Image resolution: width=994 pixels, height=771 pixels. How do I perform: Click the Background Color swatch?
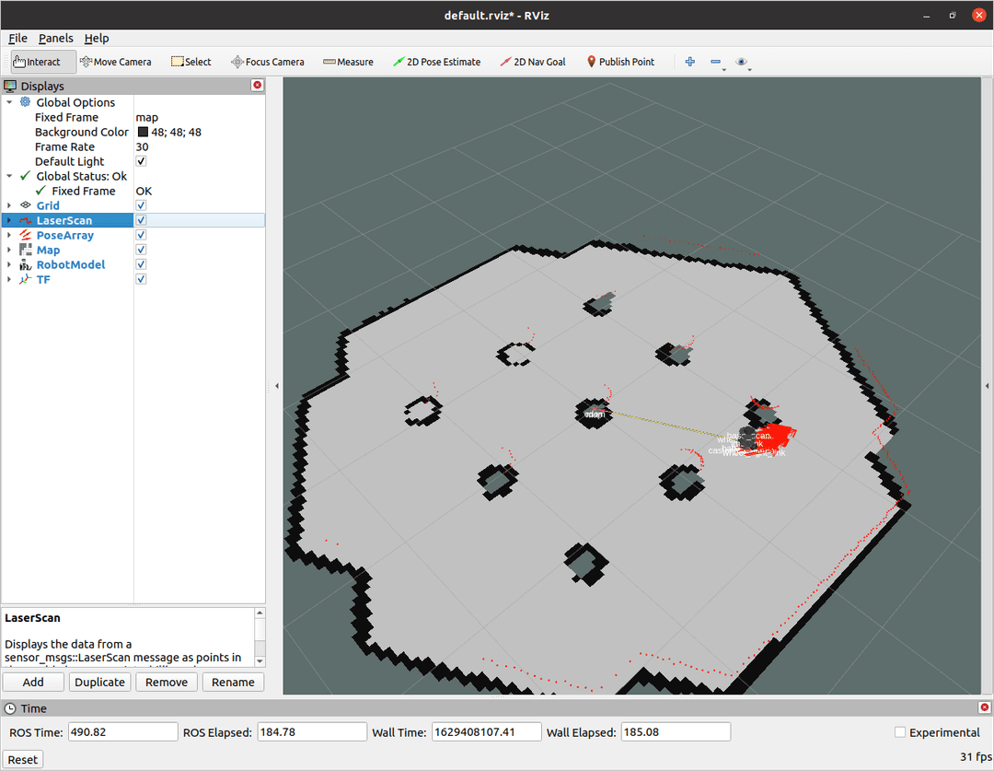[143, 133]
